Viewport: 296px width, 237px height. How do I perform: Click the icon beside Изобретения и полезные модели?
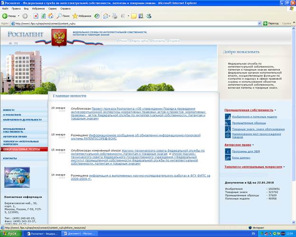(228, 116)
